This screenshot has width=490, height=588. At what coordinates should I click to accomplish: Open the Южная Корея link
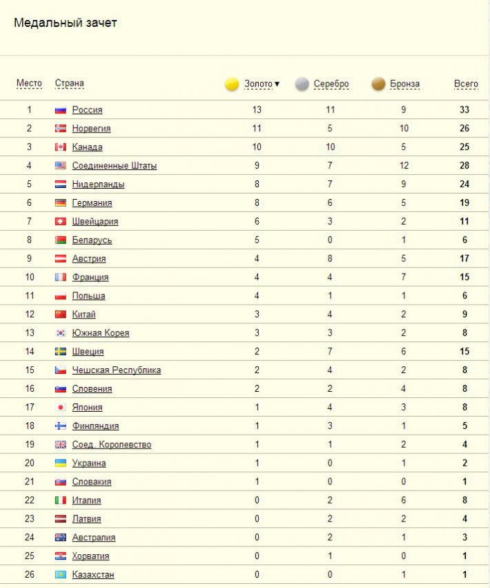click(100, 333)
